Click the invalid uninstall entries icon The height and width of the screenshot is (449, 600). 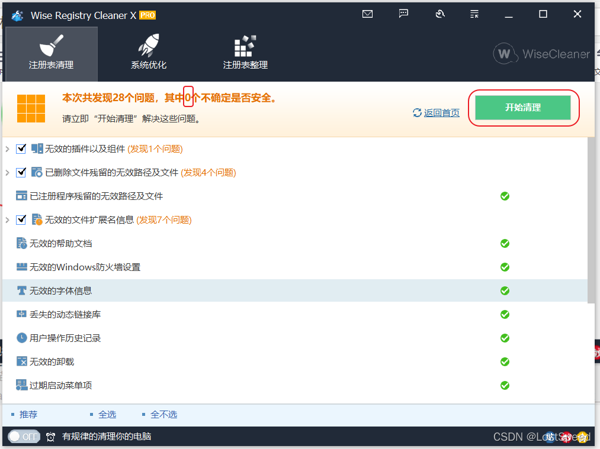[21, 361]
